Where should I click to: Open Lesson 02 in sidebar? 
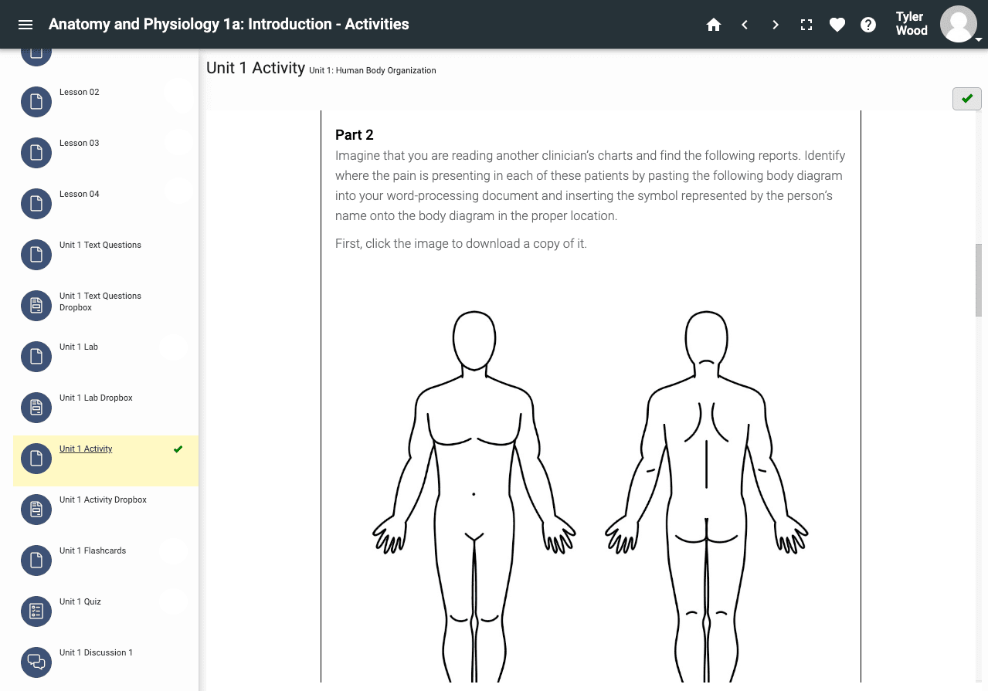(80, 93)
